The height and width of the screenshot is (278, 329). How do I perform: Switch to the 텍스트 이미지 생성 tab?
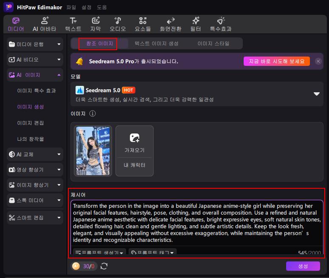coord(157,43)
